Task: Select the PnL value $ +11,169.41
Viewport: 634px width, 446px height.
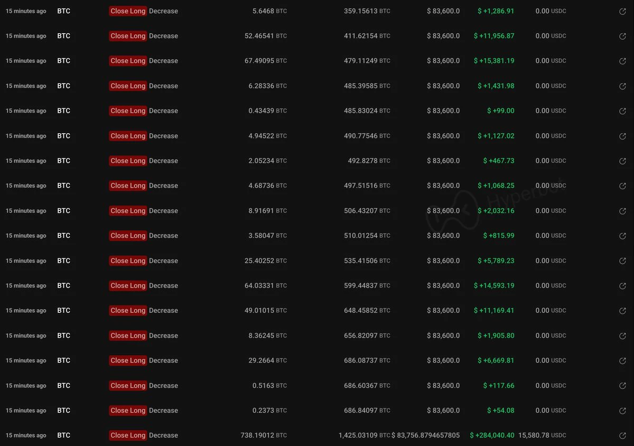Action: click(494, 311)
